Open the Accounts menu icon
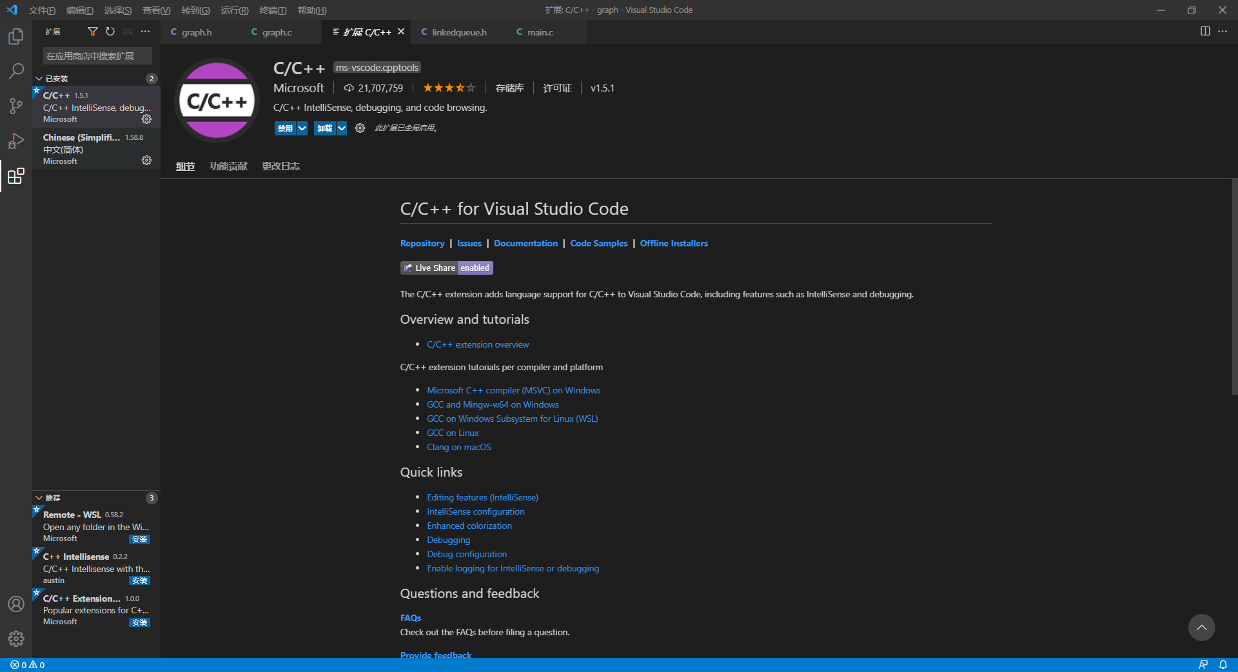 coord(16,604)
